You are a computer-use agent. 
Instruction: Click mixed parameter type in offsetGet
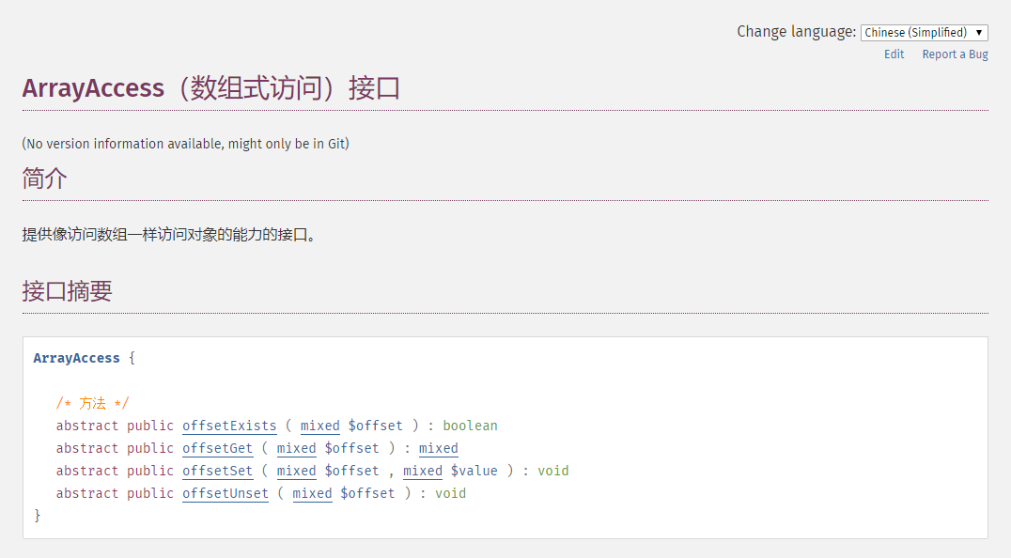pyautogui.click(x=296, y=448)
